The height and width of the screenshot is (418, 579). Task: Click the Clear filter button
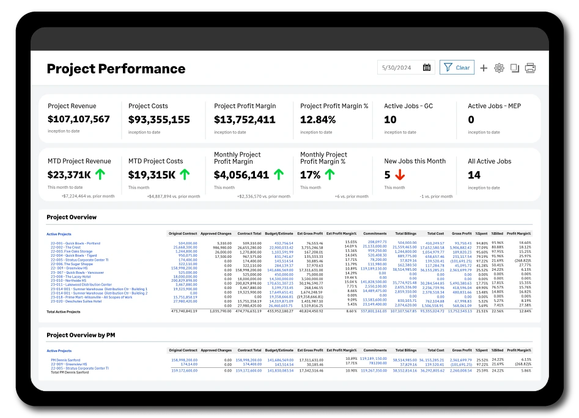tap(457, 67)
